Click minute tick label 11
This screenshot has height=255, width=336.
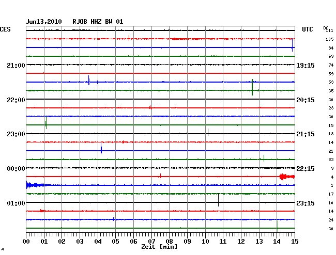coord(223,242)
